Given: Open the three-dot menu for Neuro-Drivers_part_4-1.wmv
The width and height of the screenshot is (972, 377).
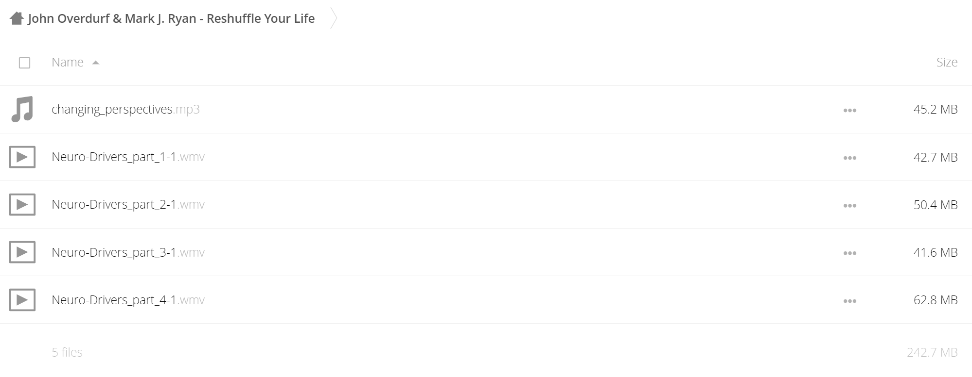Looking at the screenshot, I should click(x=850, y=301).
